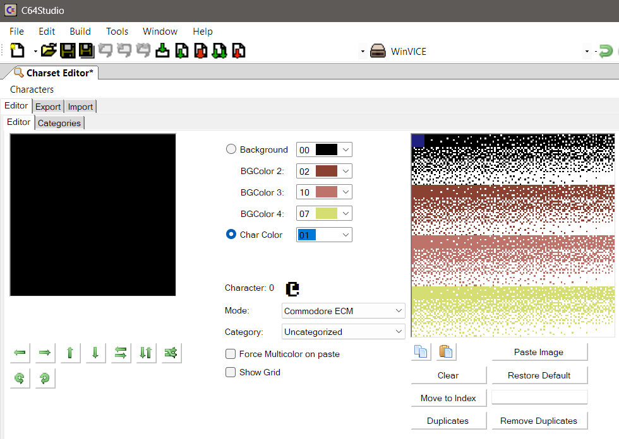Flip character vertically with the up-down arrows
Screen dimensions: 619x439
click(146, 353)
